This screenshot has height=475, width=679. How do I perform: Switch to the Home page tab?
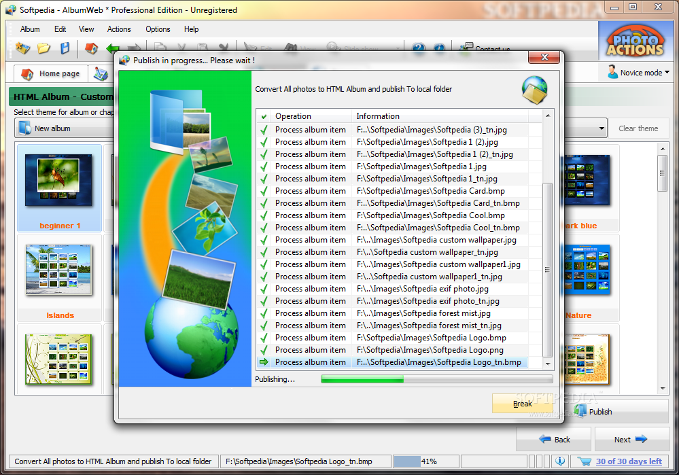click(51, 73)
